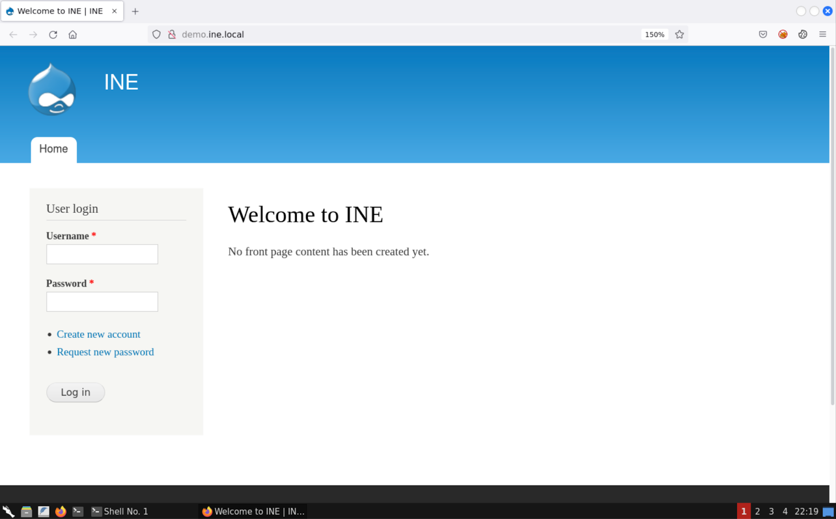The width and height of the screenshot is (836, 519).
Task: Select workspace 1 in the pager
Action: [x=744, y=511]
